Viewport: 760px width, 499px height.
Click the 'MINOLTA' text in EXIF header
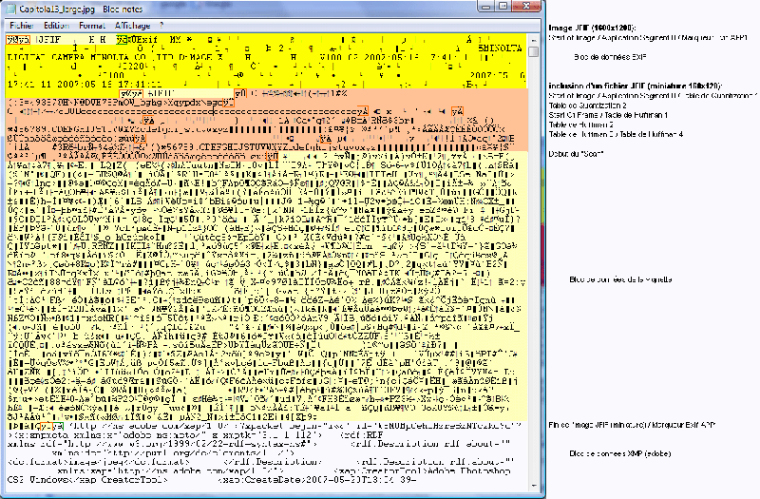click(501, 48)
